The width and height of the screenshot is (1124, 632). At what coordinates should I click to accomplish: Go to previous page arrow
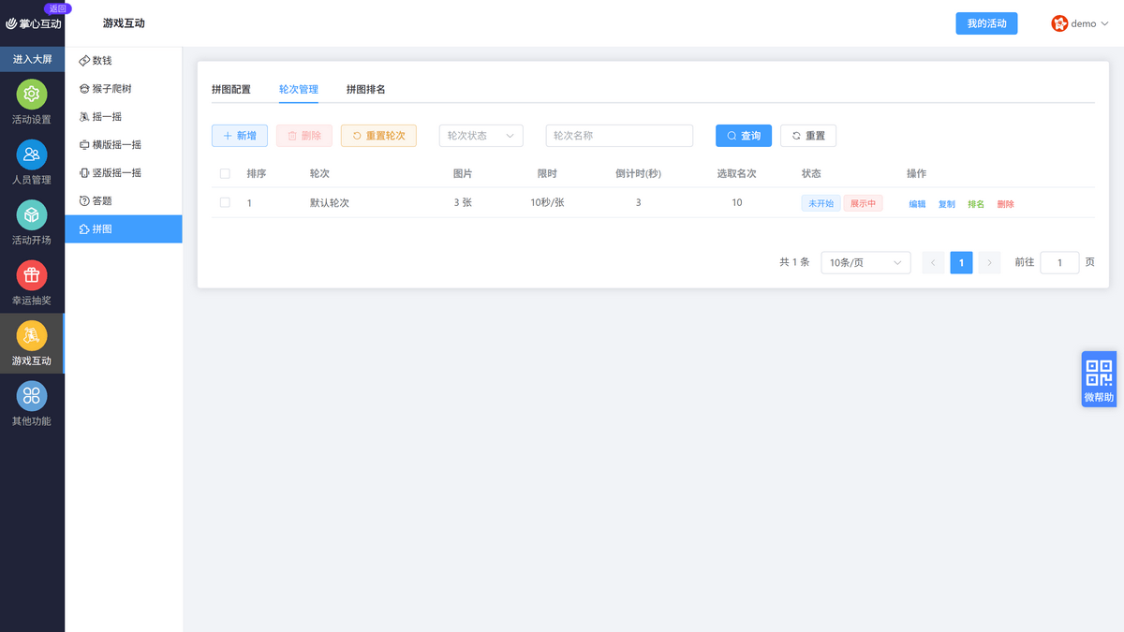[933, 263]
